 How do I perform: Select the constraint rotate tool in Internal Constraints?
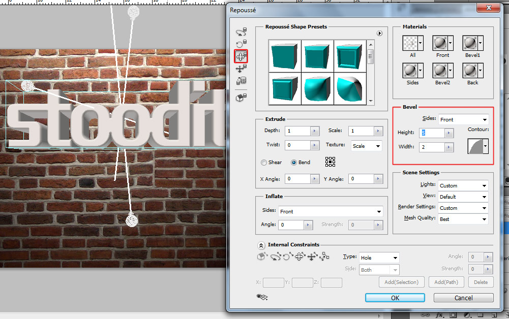tap(276, 257)
